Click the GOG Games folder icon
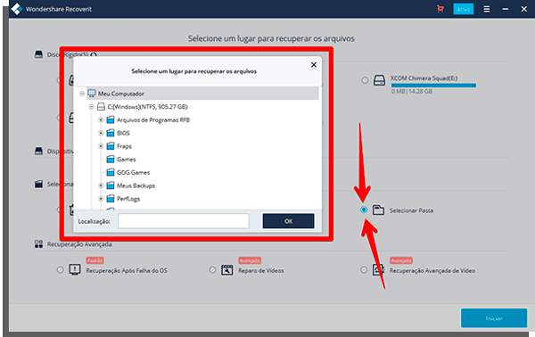Screen dimensions: 535x337 tap(111, 172)
